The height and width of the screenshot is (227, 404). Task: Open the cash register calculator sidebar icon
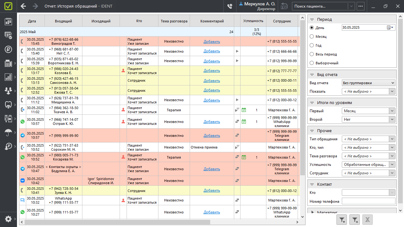pos(8,63)
